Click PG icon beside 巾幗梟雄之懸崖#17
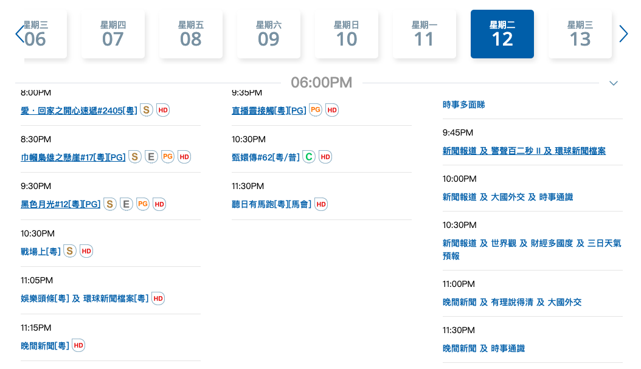This screenshot has height=369, width=641. [x=168, y=157]
